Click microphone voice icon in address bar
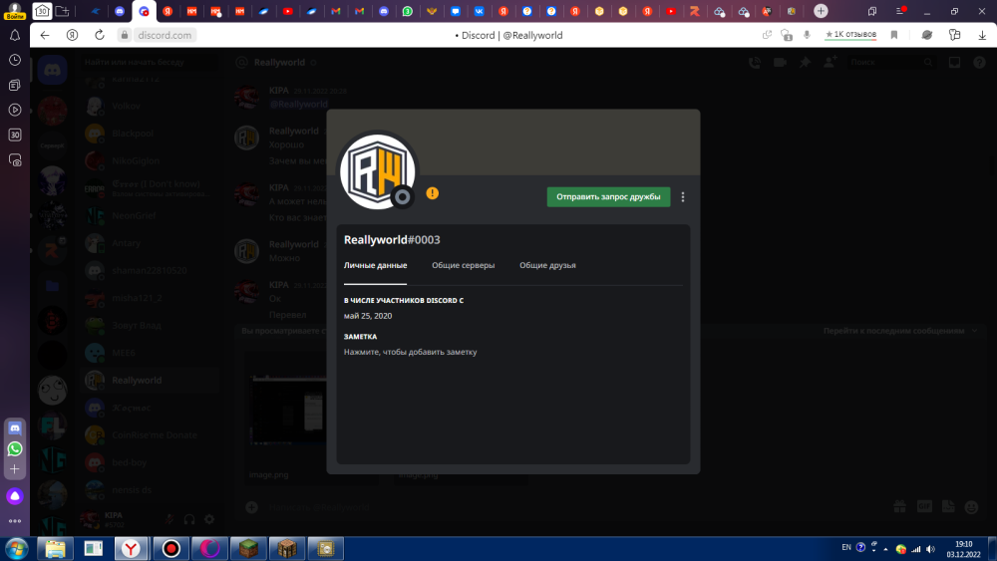997x561 pixels. click(x=807, y=35)
